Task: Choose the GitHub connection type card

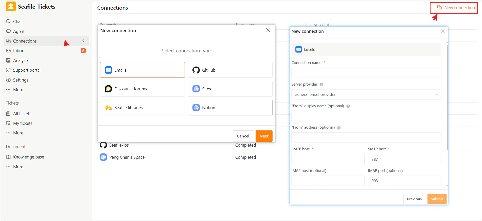Action: click(x=230, y=70)
